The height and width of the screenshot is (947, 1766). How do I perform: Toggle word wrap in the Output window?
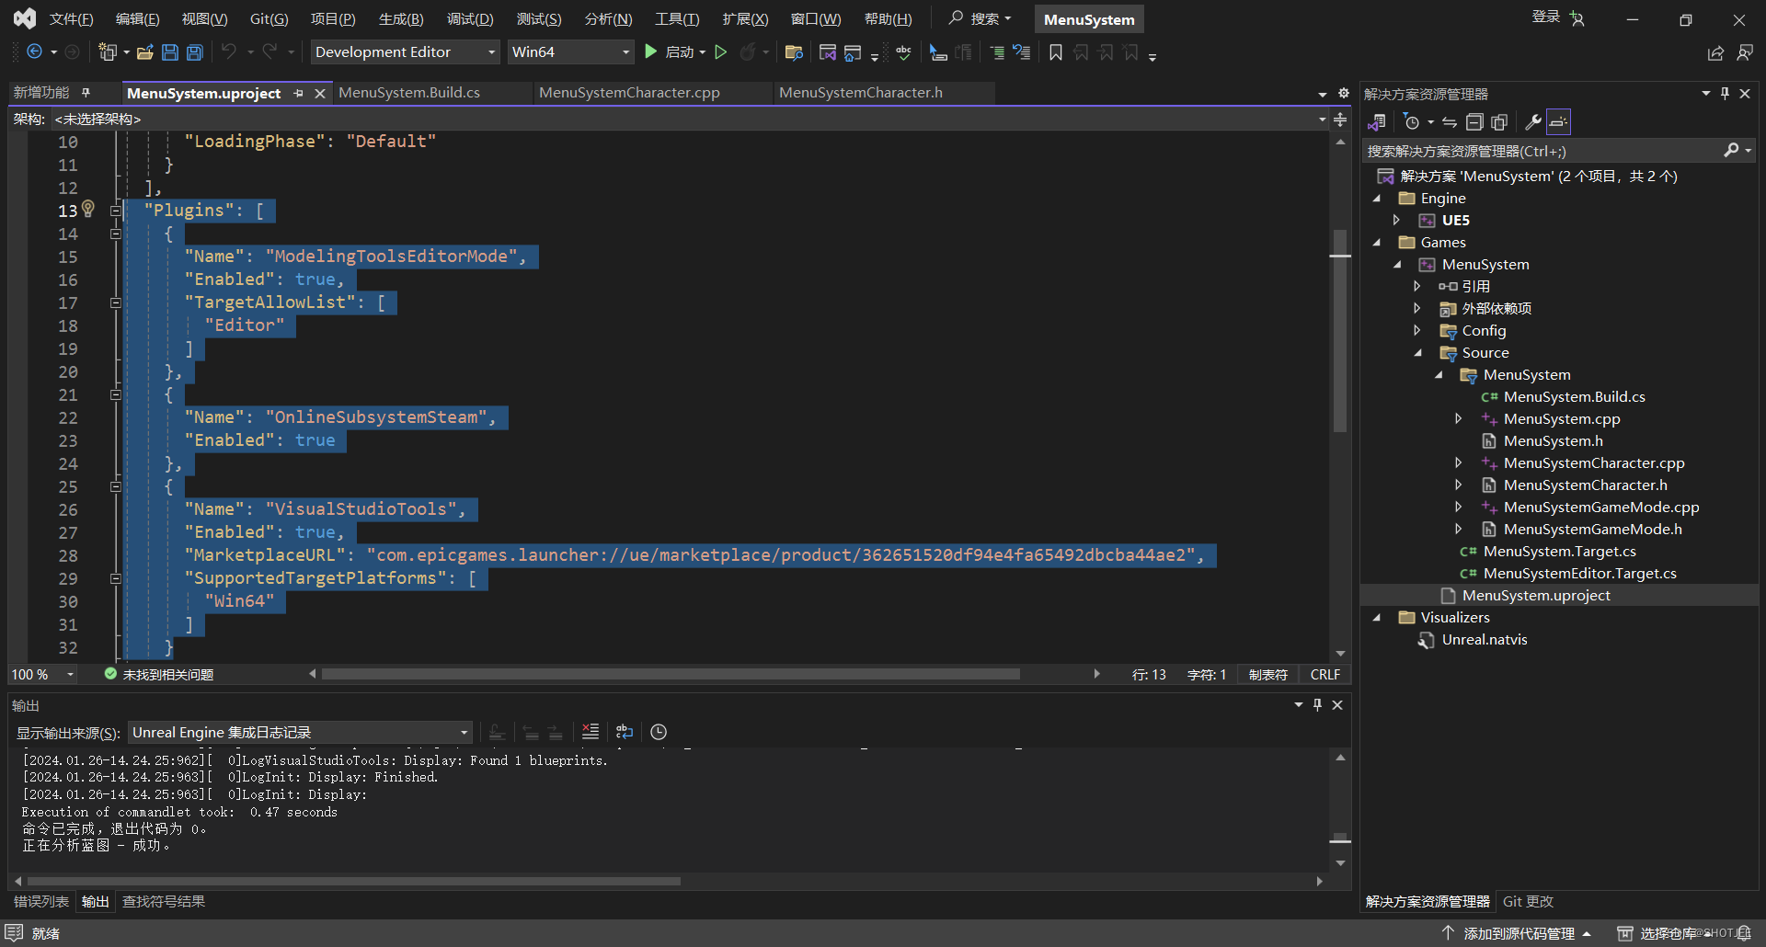coord(625,732)
